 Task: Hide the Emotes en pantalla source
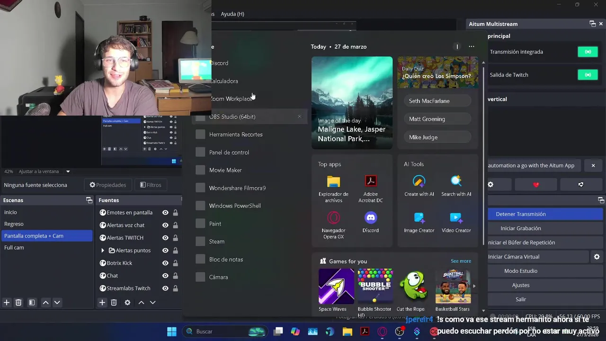tap(165, 213)
